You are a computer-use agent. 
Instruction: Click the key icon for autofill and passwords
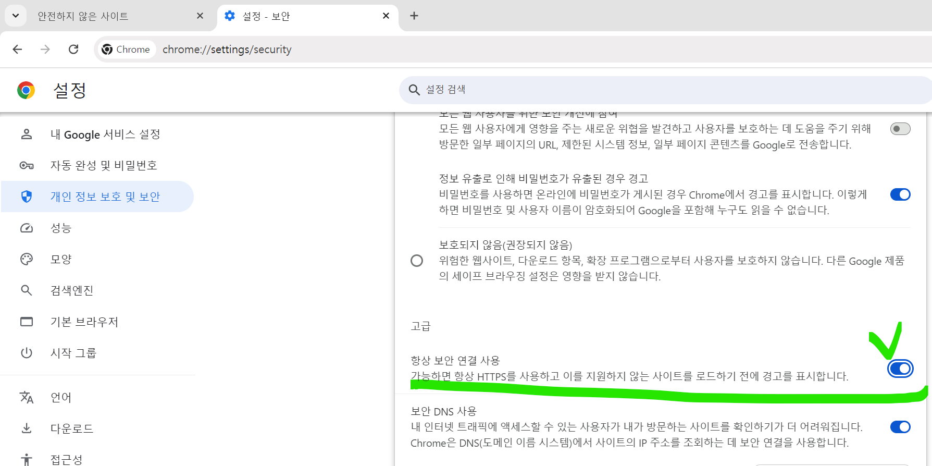coord(27,165)
